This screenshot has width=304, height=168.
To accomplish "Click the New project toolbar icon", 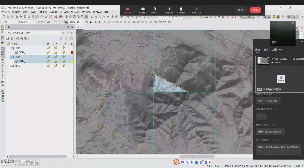I will coord(4,17).
